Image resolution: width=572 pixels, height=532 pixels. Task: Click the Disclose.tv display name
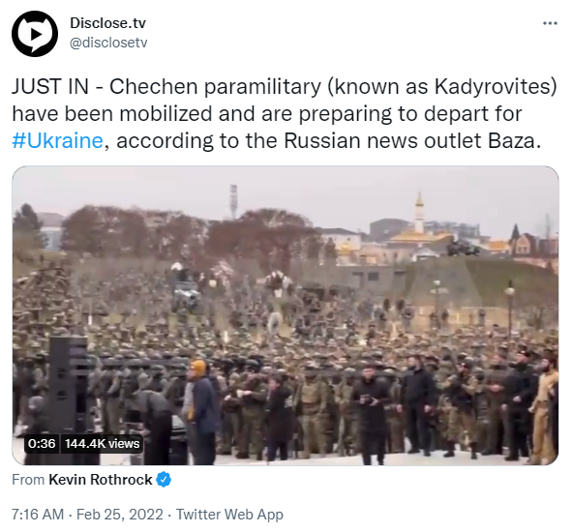(x=107, y=23)
